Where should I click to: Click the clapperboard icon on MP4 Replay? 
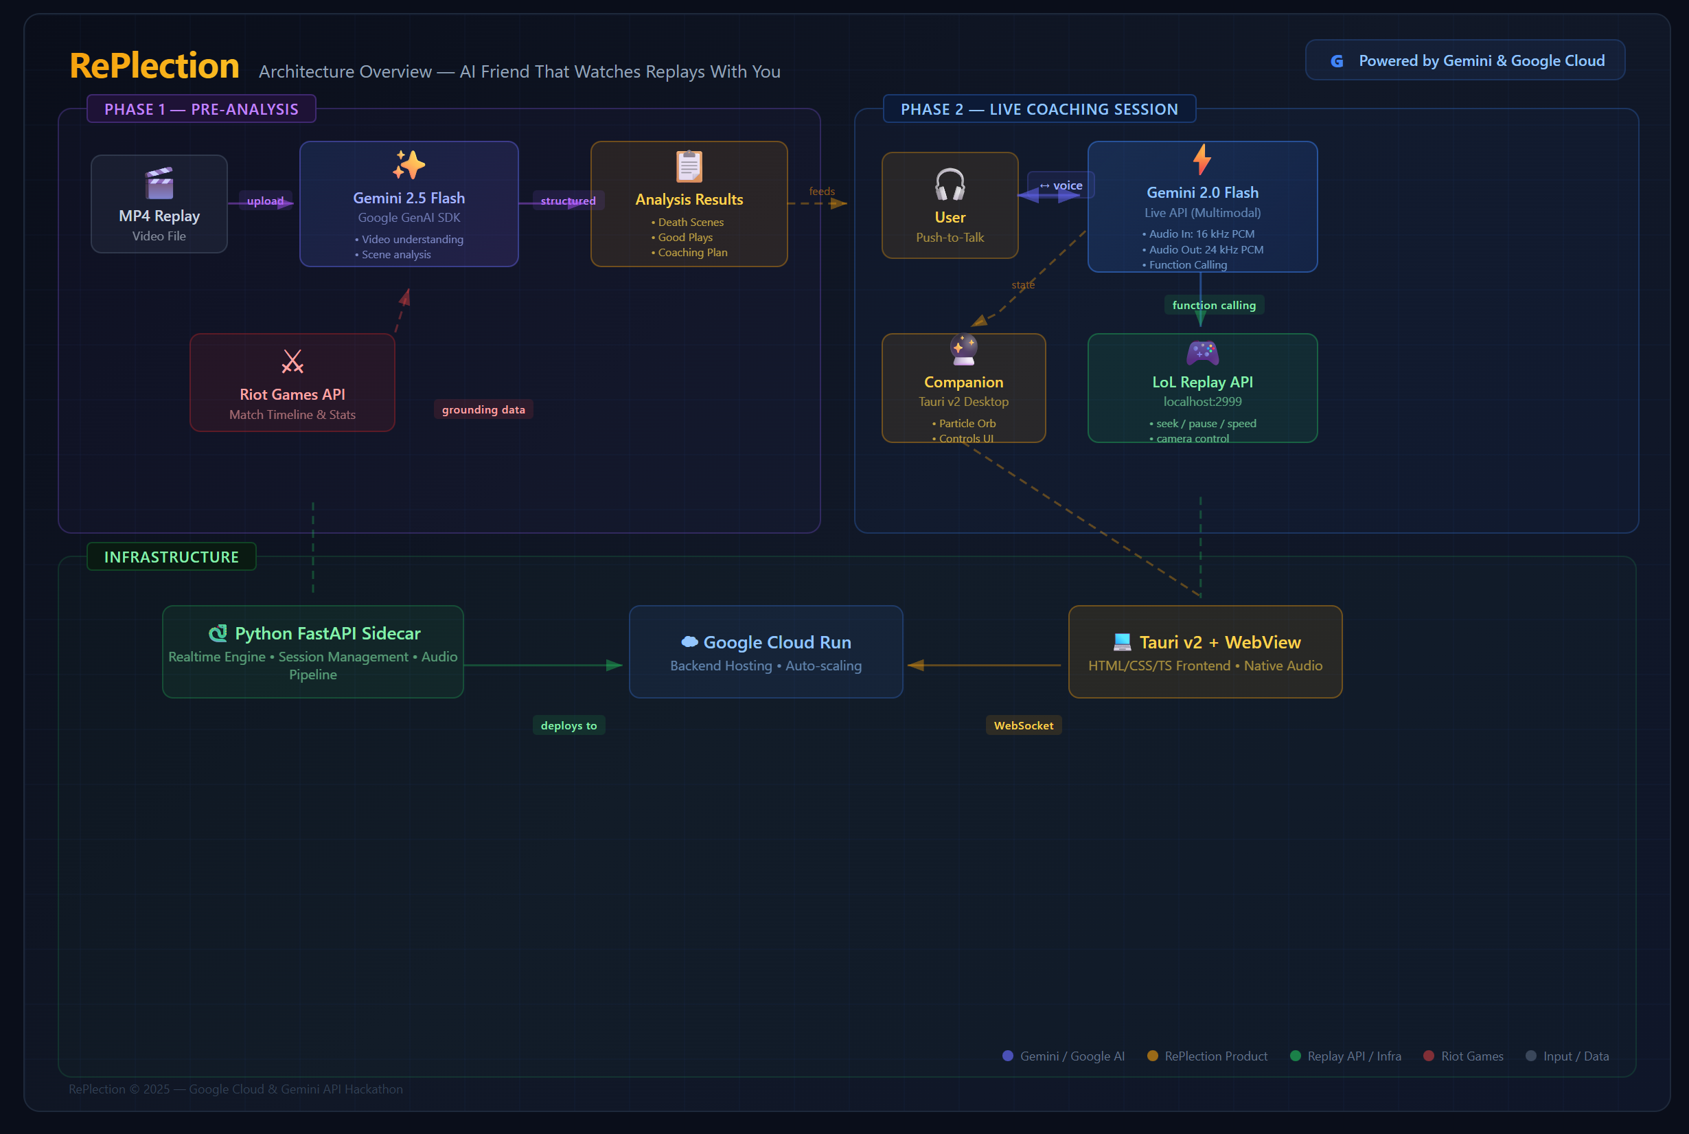click(159, 183)
